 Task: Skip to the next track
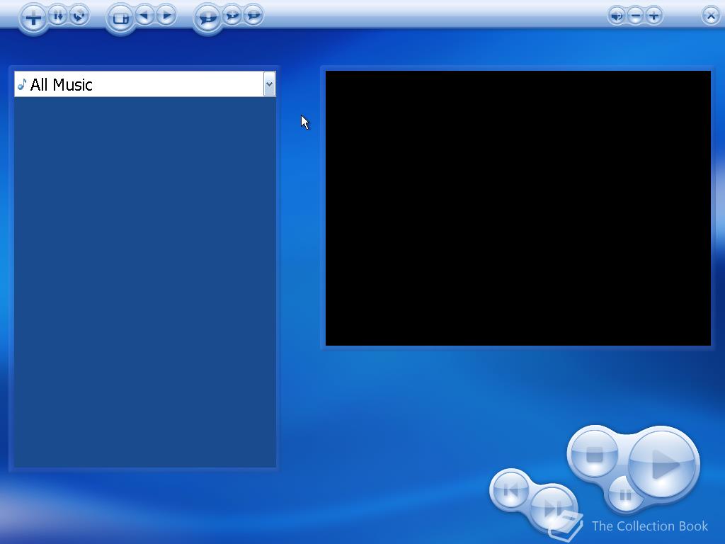coord(552,508)
